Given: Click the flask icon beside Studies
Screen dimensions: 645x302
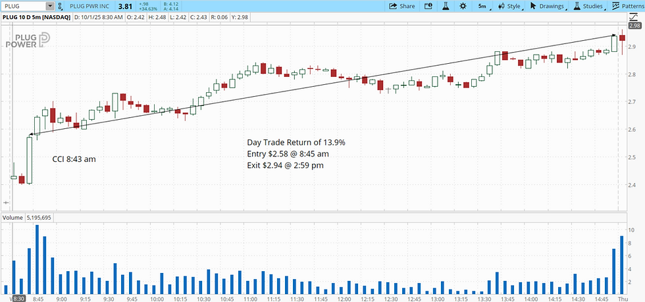Looking at the screenshot, I should [577, 6].
